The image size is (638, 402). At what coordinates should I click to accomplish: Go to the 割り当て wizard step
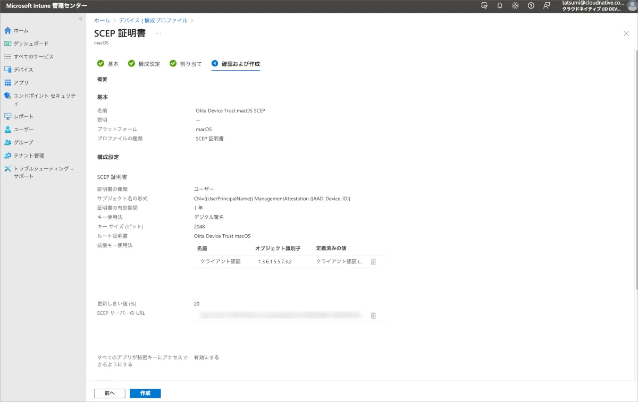186,64
